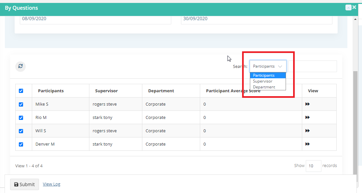The image size is (362, 193).
Task: Open Will S details with view arrow
Action: click(307, 131)
